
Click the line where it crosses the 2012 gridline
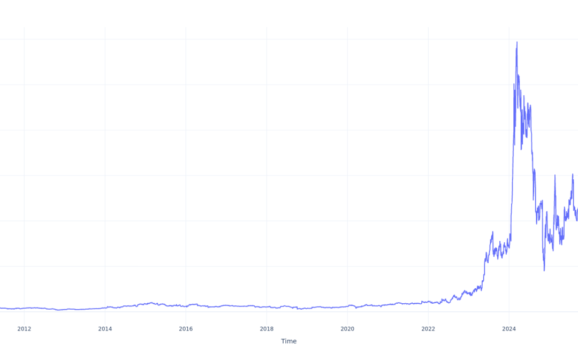point(24,308)
